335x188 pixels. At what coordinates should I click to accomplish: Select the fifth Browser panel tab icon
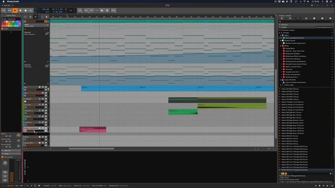(x=314, y=18)
